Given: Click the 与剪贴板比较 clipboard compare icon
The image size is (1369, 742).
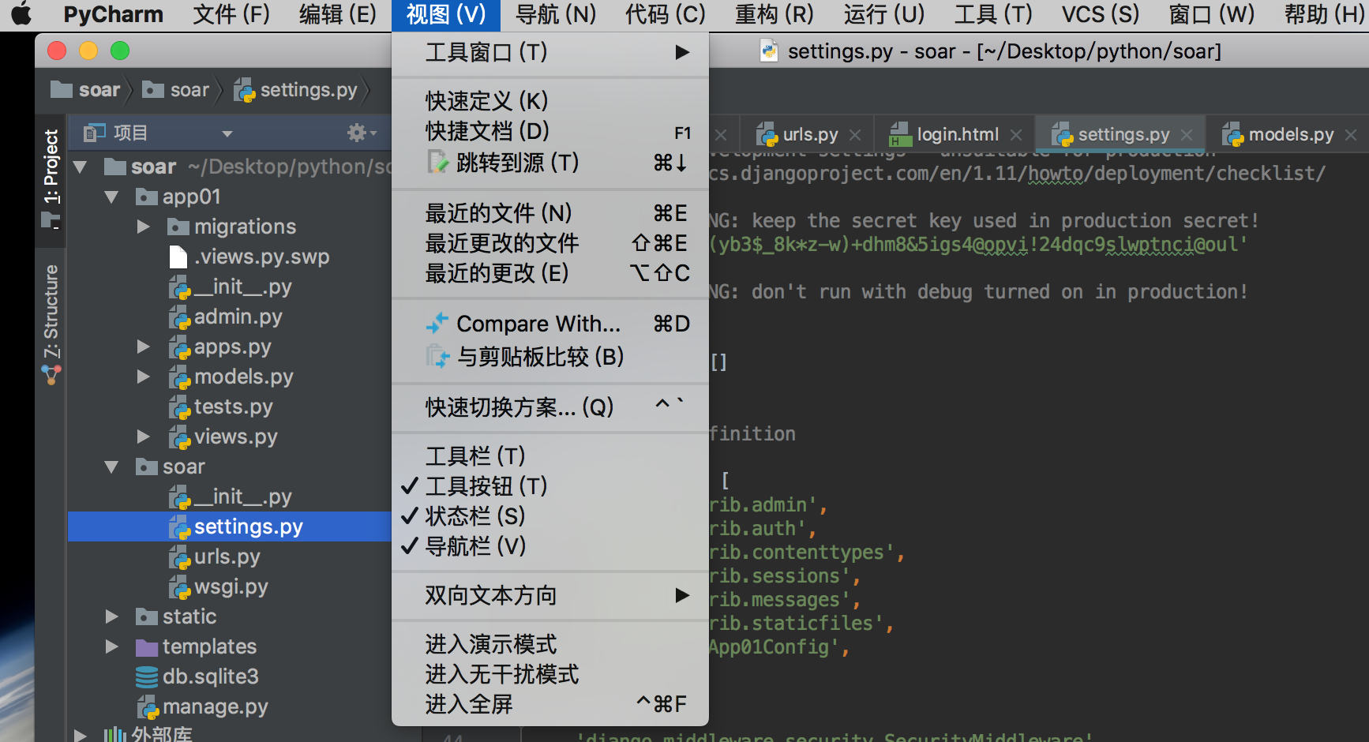Looking at the screenshot, I should click(437, 356).
